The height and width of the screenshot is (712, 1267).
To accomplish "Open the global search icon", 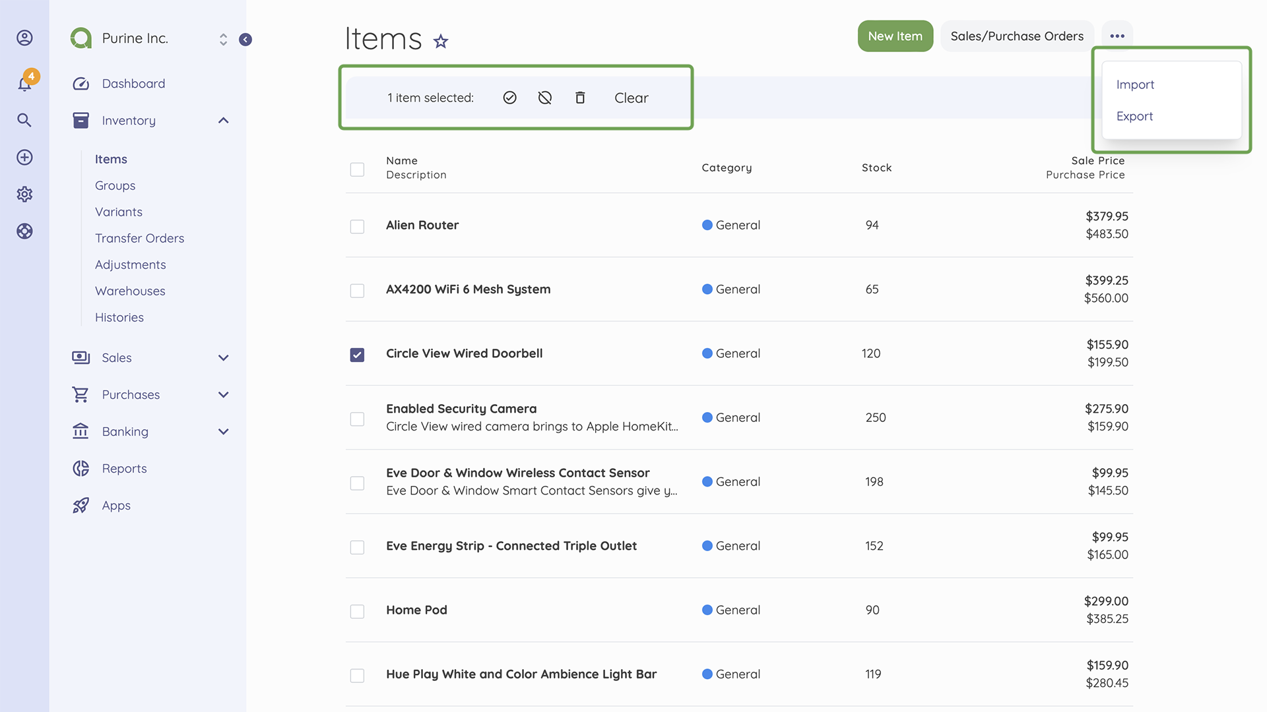I will tap(24, 120).
